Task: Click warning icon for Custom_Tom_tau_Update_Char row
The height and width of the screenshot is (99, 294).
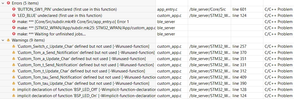Action: click(x=13, y=83)
